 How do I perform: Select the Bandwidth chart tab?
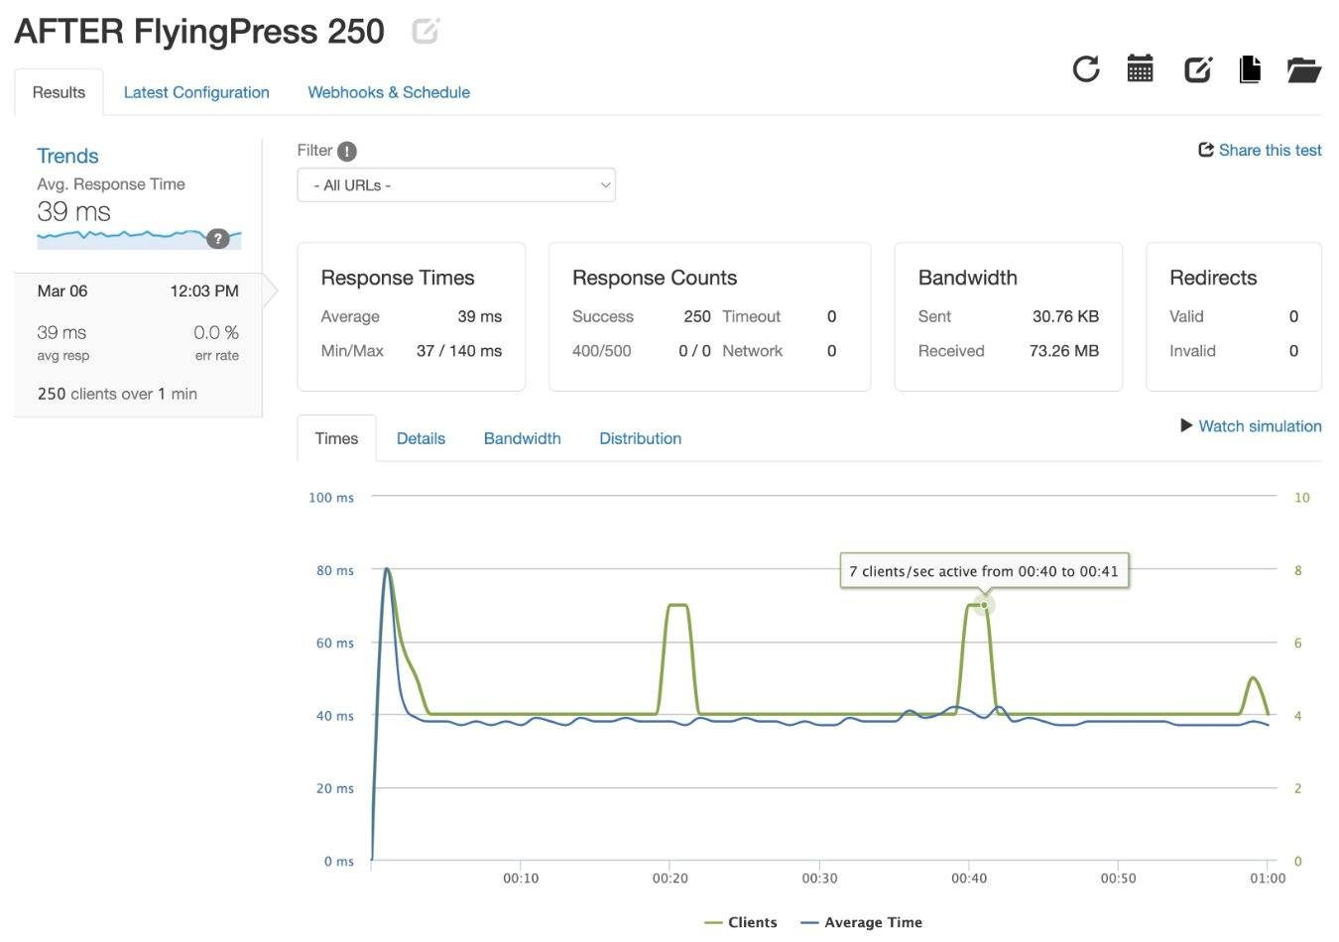pos(522,438)
